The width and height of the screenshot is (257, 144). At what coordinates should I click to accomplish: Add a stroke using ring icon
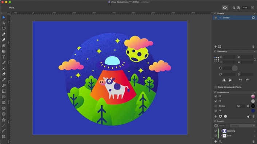point(221,116)
